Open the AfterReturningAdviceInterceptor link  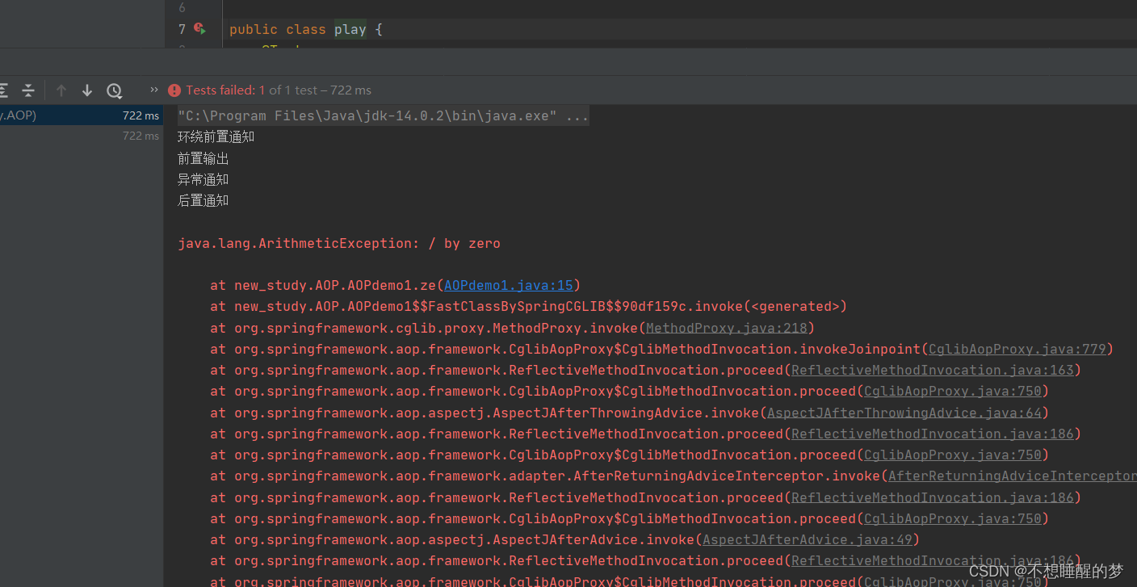[x=1012, y=476]
